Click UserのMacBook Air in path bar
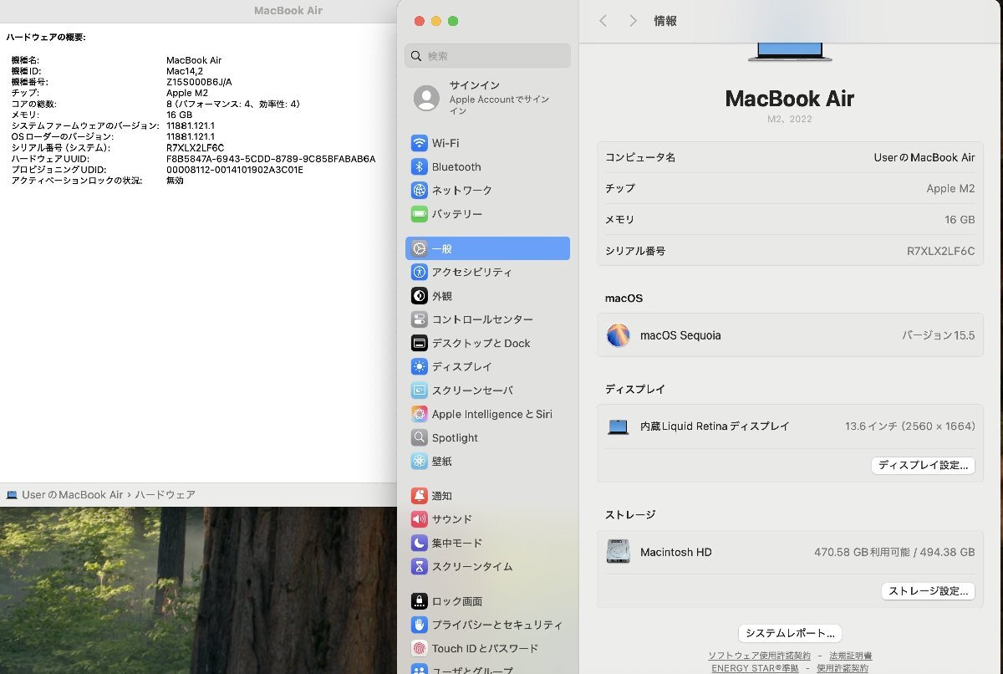Viewport: 1003px width, 674px height. 73,495
